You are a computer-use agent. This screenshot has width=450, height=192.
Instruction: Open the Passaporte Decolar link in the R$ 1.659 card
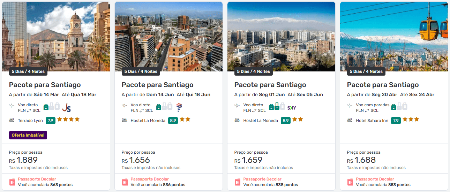point(262,179)
